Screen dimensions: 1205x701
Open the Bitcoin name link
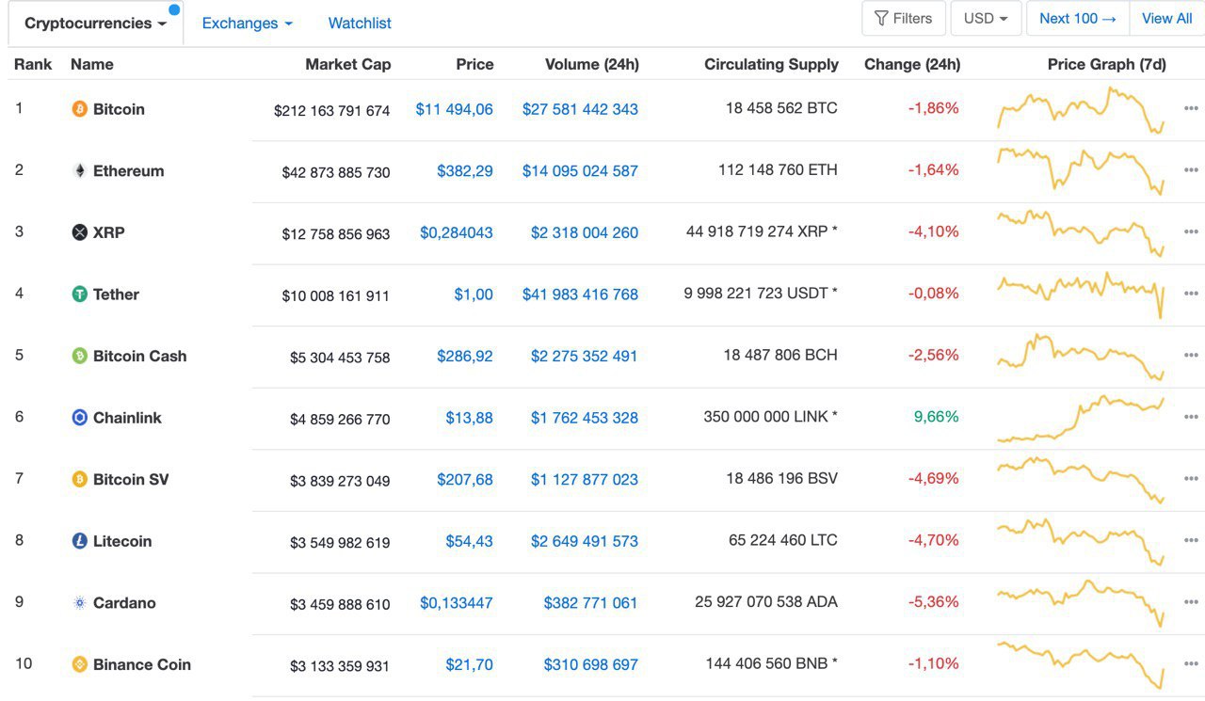click(x=119, y=109)
